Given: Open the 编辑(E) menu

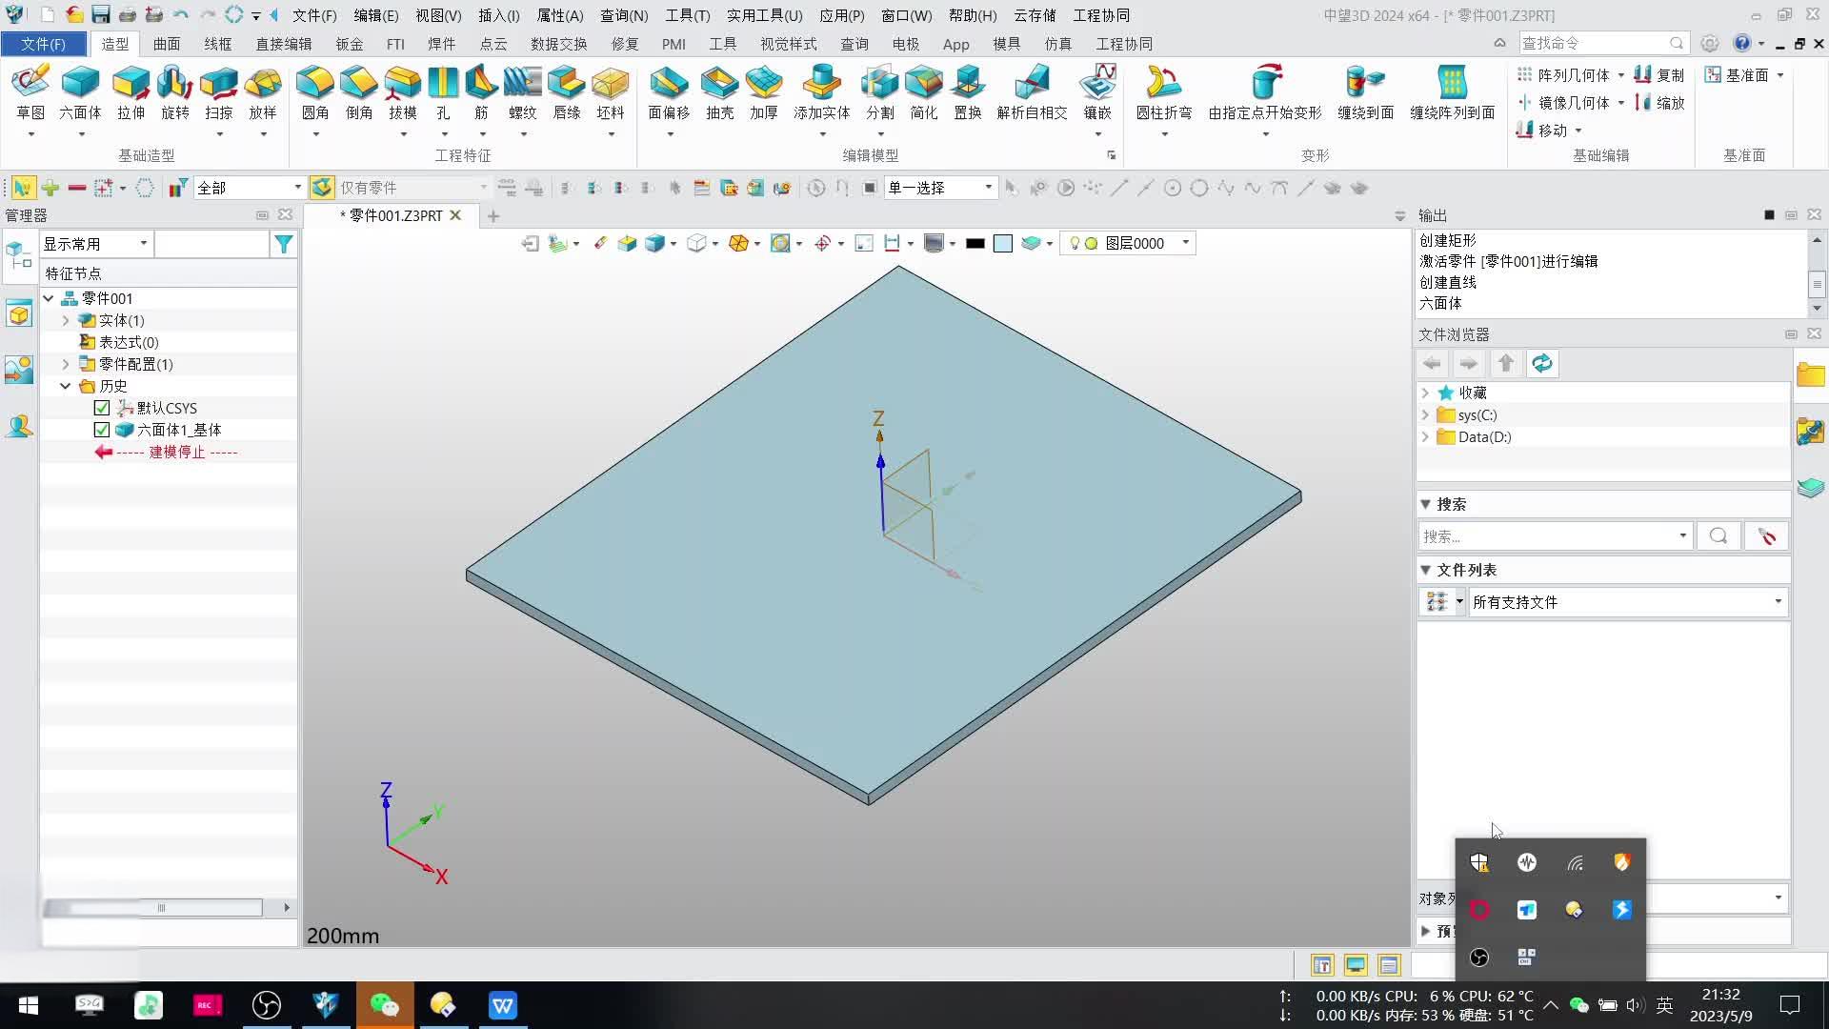Looking at the screenshot, I should coord(375,15).
